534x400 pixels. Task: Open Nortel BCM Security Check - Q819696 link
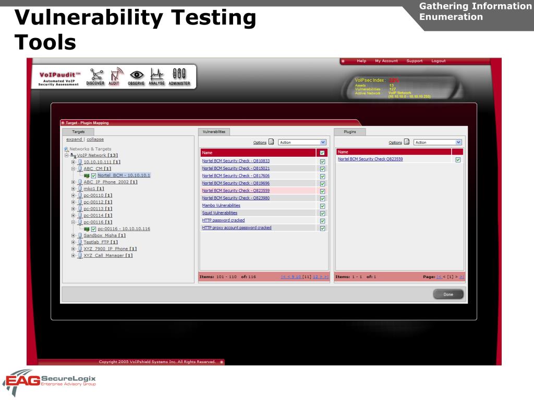coord(236,183)
